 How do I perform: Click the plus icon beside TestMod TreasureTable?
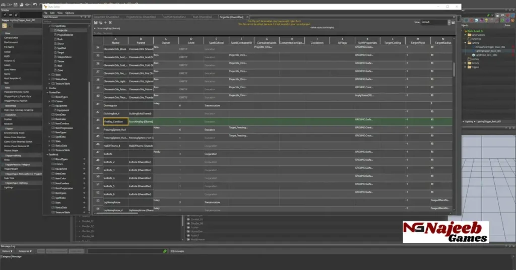click(84, 212)
